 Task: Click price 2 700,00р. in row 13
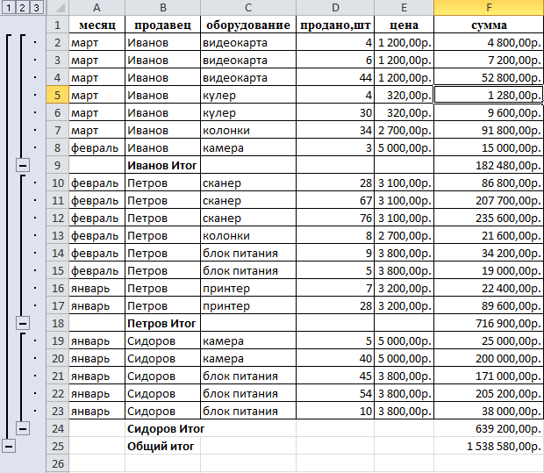pyautogui.click(x=404, y=236)
